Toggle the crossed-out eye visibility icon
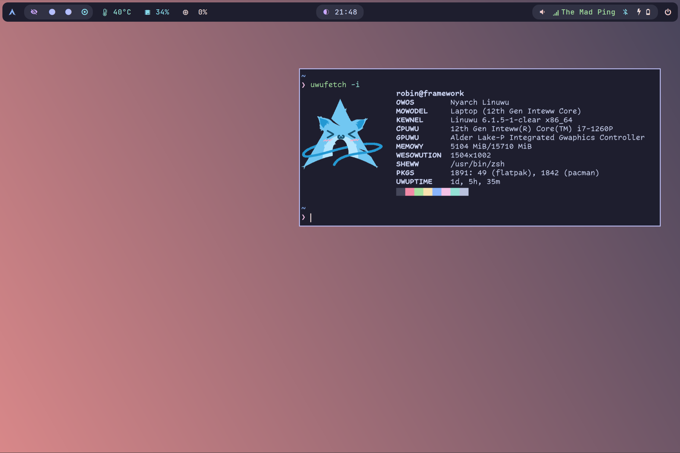 (x=34, y=12)
